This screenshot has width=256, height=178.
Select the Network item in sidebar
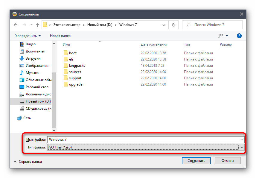27,118
